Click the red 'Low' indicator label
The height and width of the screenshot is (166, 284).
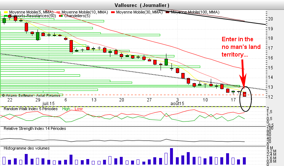(x=79, y=109)
